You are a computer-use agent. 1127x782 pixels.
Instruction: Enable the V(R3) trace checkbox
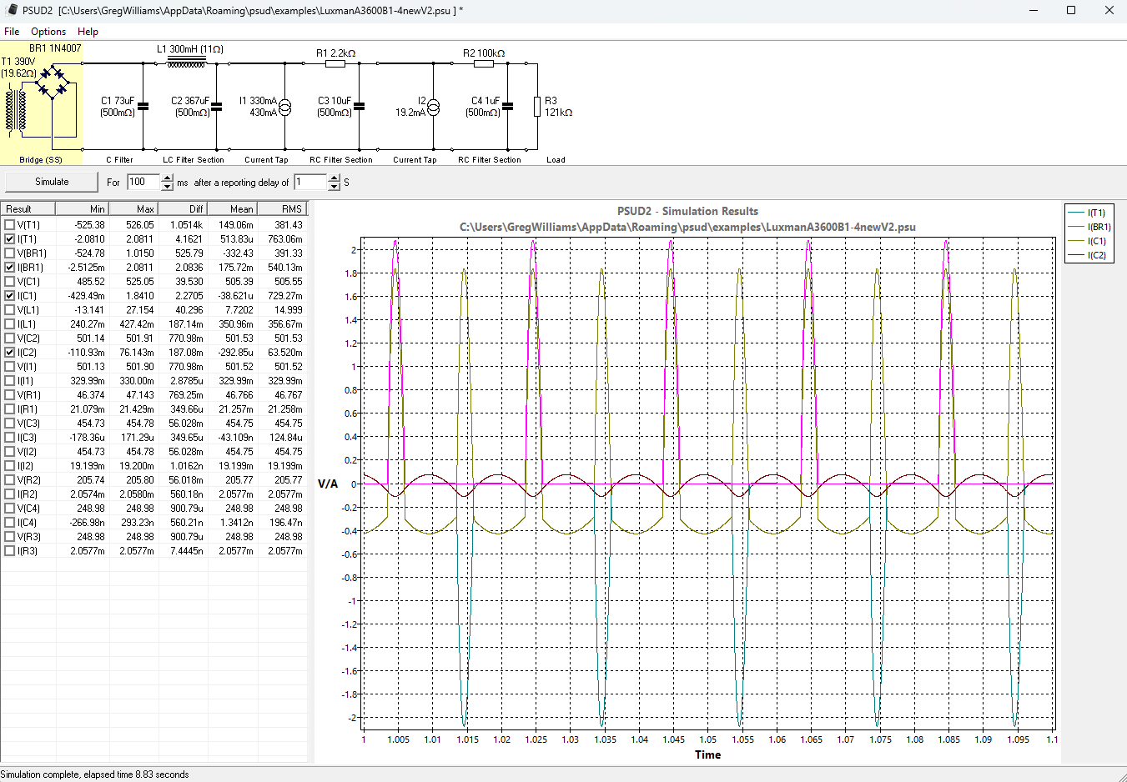tap(10, 537)
